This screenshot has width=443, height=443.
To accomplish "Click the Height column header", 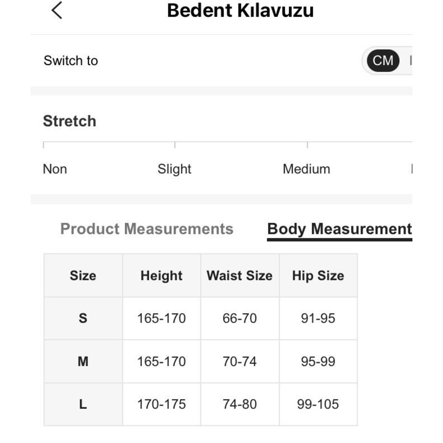I will [161, 276].
